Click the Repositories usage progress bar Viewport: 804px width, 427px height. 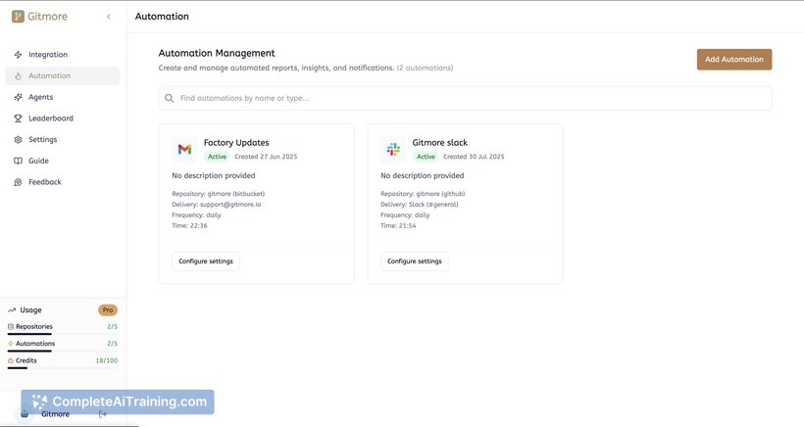tap(63, 334)
